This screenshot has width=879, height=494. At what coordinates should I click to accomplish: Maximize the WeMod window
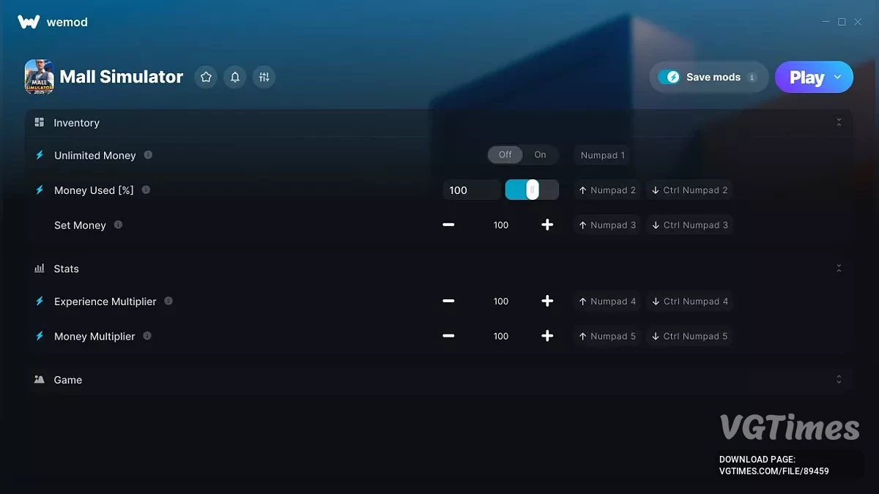pos(842,22)
